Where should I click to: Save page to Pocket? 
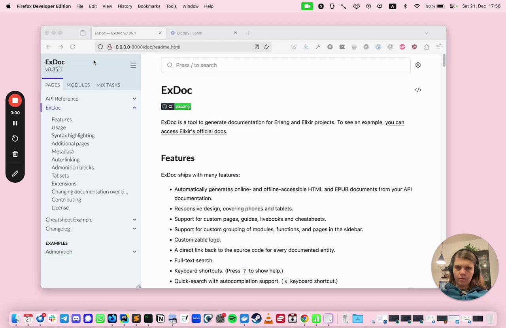coord(294,47)
